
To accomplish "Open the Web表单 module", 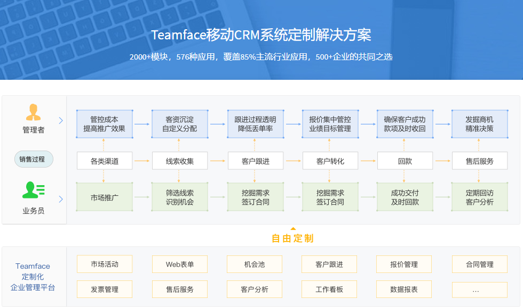I will pos(180,264).
